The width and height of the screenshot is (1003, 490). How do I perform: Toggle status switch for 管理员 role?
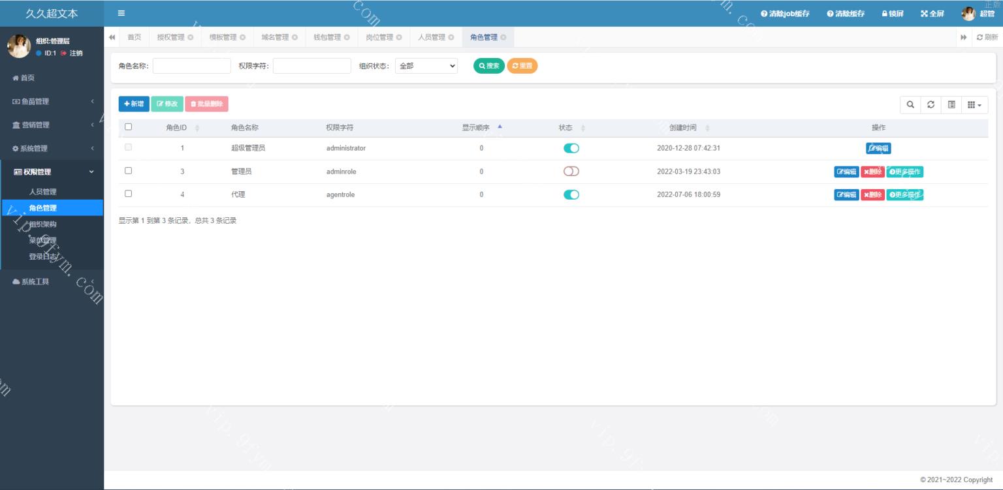click(x=571, y=172)
